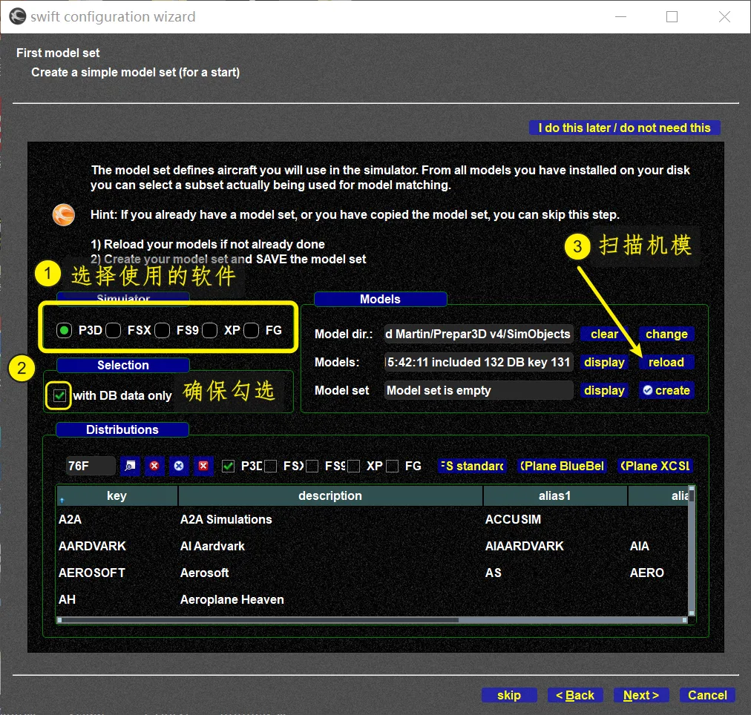Toggle FG checkbox in Distributions filter

point(393,466)
